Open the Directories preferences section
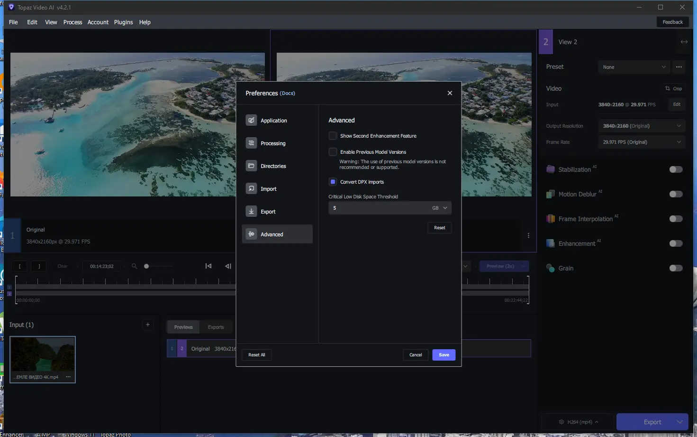Viewport: 697px width, 437px height. coord(273,166)
